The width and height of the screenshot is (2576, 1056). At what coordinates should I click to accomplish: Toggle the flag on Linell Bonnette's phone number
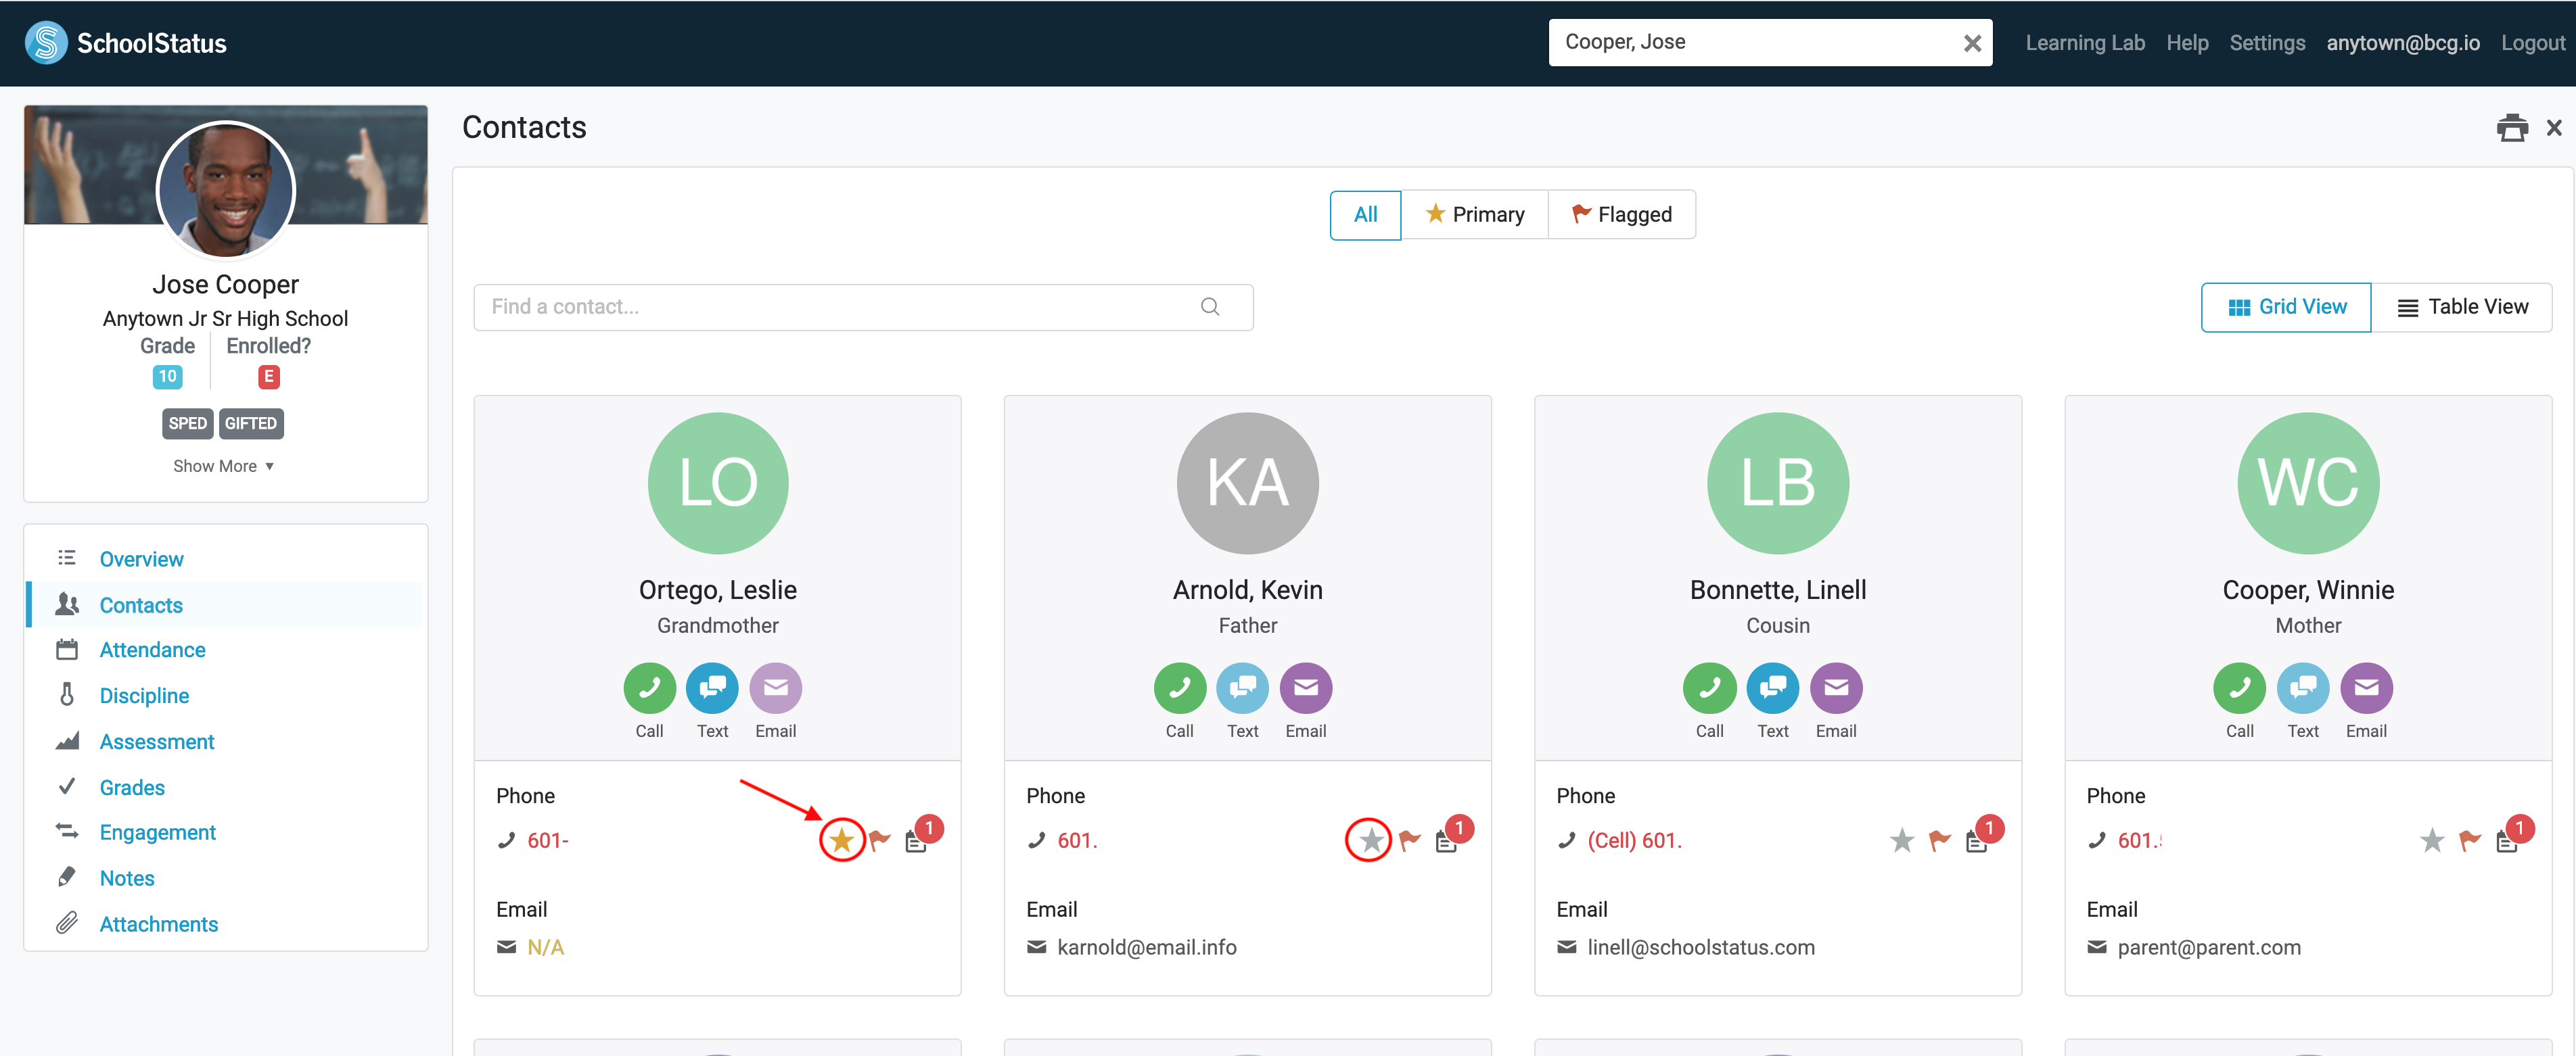(x=1939, y=840)
